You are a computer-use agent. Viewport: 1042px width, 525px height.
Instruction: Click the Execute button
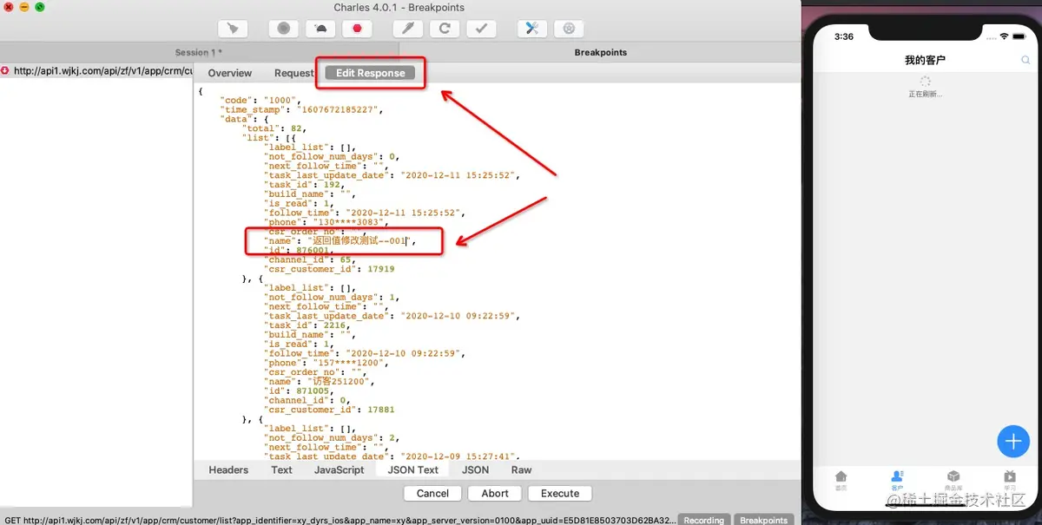tap(560, 493)
